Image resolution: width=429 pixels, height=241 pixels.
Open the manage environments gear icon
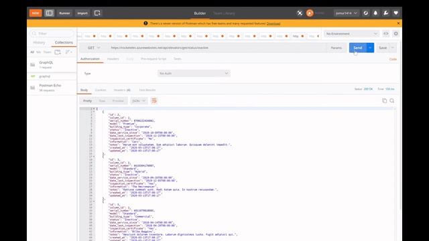point(396,33)
